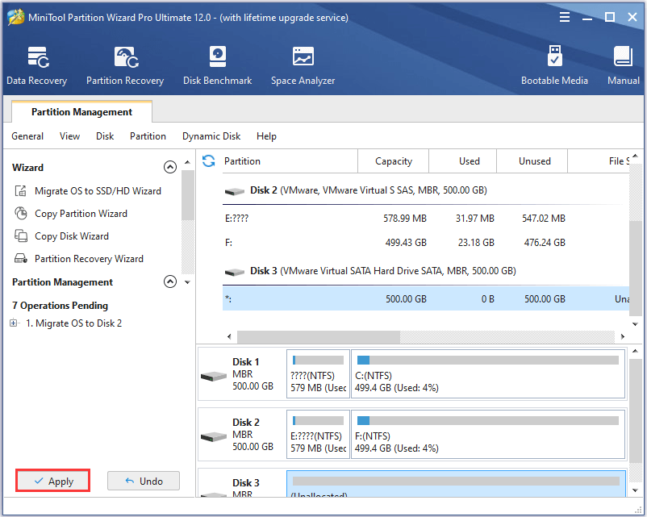The height and width of the screenshot is (517, 647).
Task: Start the Disk Benchmark tool
Action: click(218, 65)
